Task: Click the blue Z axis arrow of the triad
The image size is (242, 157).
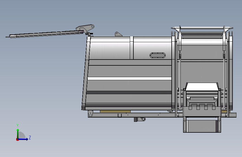Action: (x=23, y=139)
